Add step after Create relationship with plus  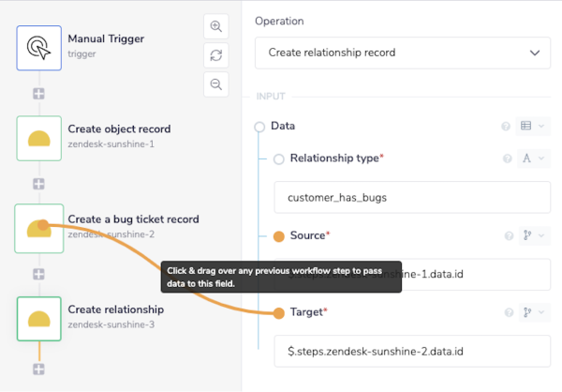pyautogui.click(x=38, y=369)
